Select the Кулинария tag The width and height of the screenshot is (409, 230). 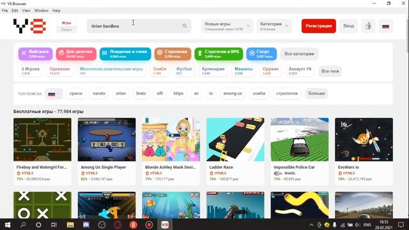(x=213, y=71)
